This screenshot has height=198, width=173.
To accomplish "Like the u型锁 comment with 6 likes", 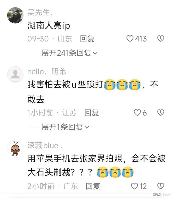I will pos(137,113).
